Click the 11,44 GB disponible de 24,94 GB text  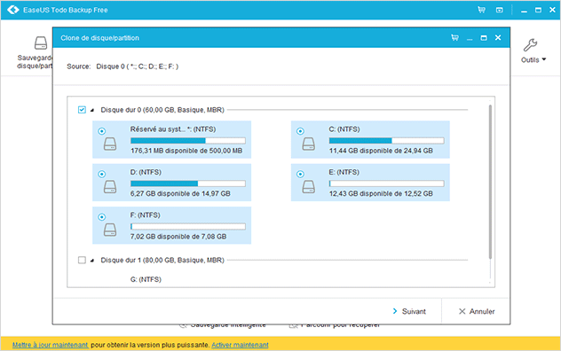[x=381, y=151]
